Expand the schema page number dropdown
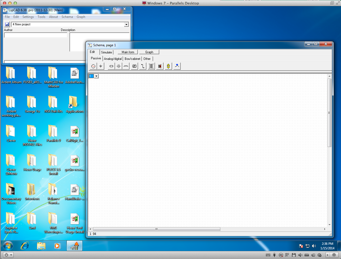341x259 pixels. click(x=96, y=76)
